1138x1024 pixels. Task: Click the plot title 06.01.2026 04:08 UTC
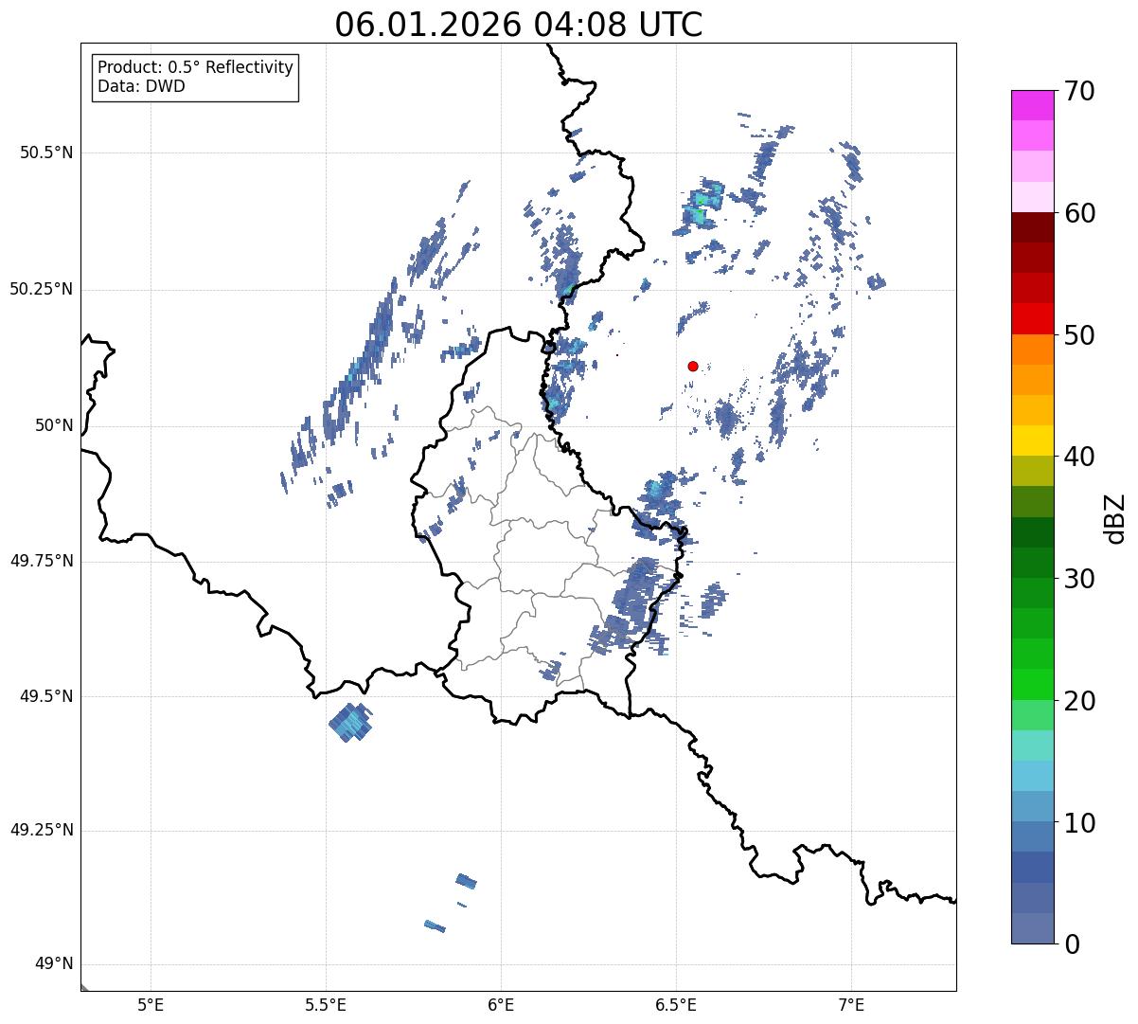click(x=519, y=25)
